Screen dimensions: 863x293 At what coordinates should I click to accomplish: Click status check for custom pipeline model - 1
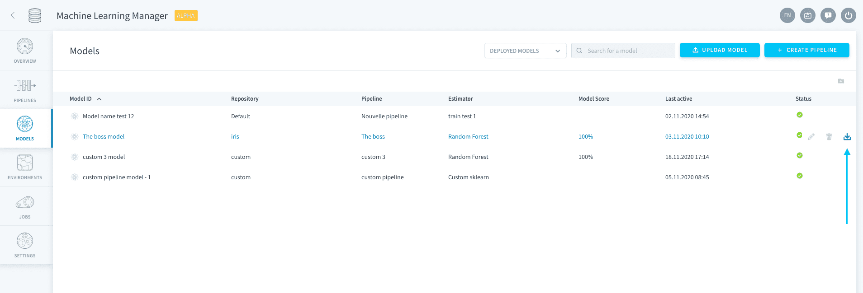pos(800,176)
